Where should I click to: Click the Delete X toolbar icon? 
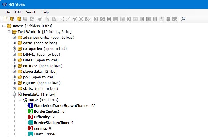(81, 19)
